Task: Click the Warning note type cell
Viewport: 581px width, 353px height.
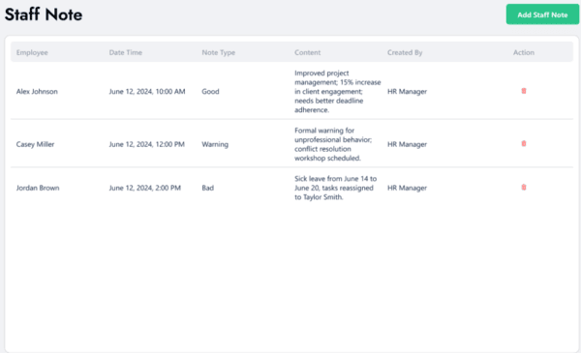Action: pyautogui.click(x=215, y=144)
